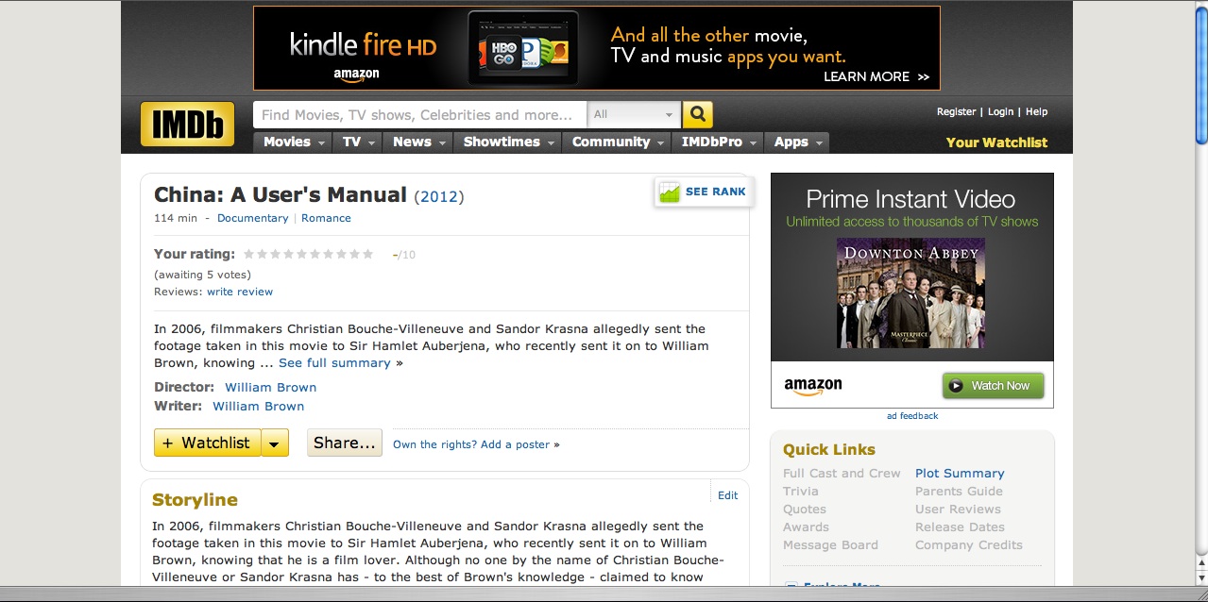This screenshot has width=1208, height=602.
Task: Click the See Rank chart icon
Action: (x=670, y=192)
